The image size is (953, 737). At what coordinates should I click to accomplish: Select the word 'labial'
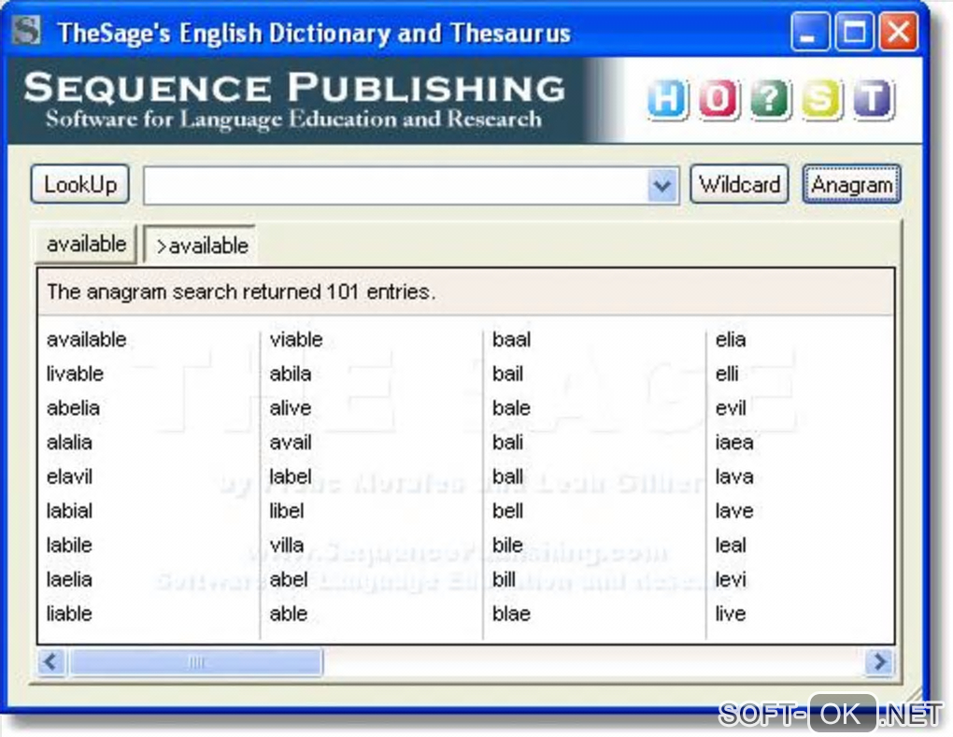(x=69, y=511)
